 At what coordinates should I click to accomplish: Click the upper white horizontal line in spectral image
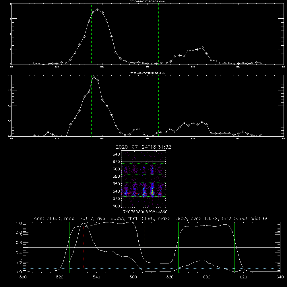point(143,162)
